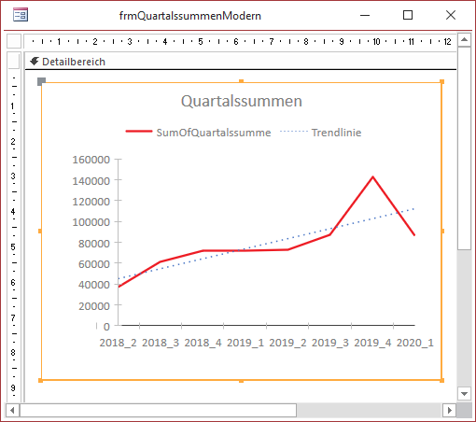The image size is (476, 422).
Task: Click the right-middle sizing handle of chart
Action: [x=442, y=231]
